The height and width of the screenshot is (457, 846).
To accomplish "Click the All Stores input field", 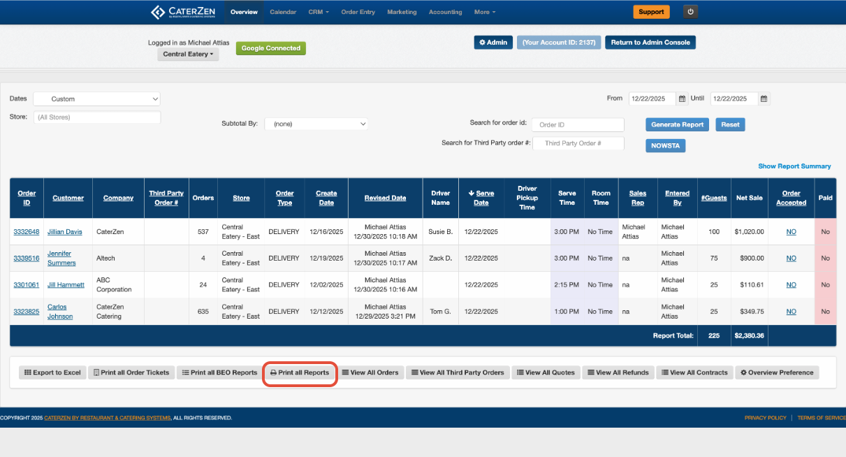I will point(97,117).
